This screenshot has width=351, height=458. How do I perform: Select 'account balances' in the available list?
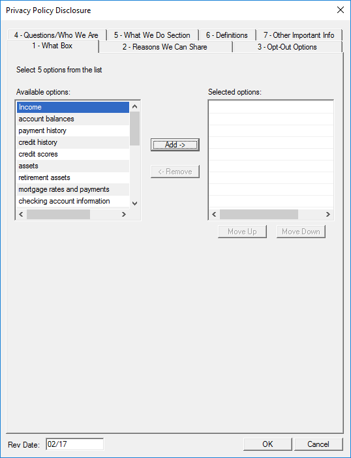tap(73, 119)
